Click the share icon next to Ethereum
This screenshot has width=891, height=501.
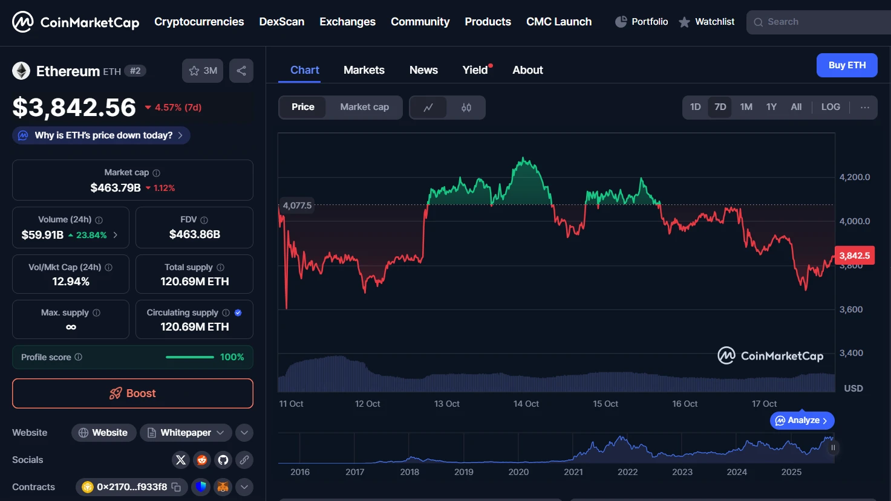241,71
